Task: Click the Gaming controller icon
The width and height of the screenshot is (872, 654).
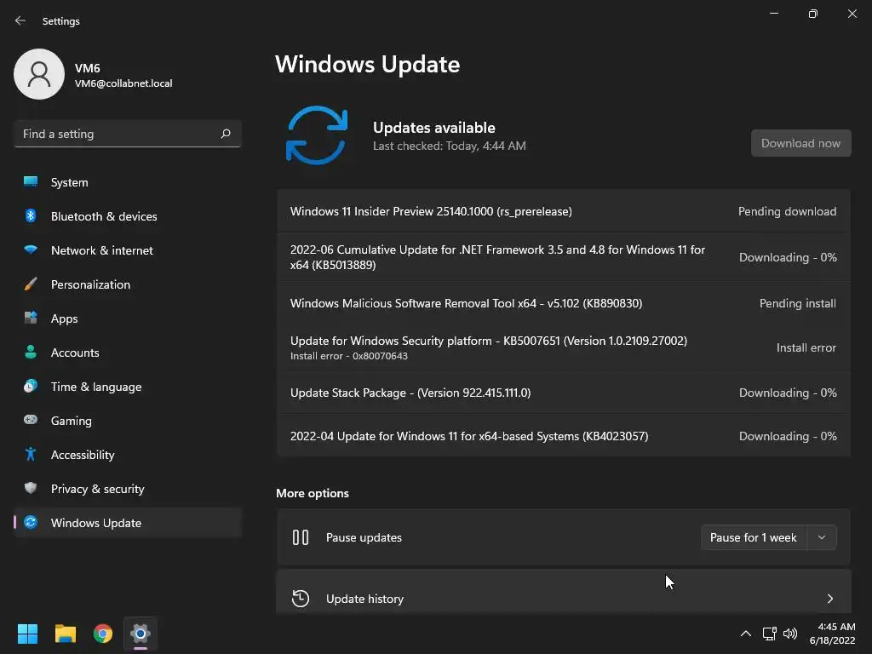Action: click(31, 420)
